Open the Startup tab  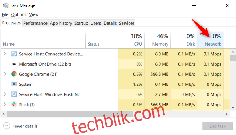(81, 23)
